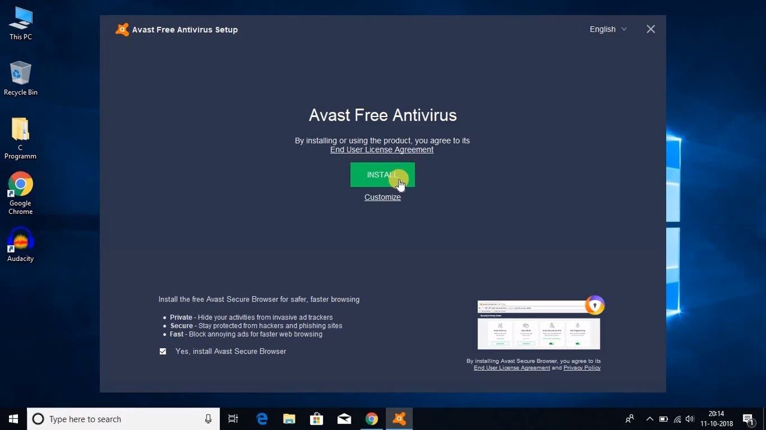Expand the English language dropdown

608,29
